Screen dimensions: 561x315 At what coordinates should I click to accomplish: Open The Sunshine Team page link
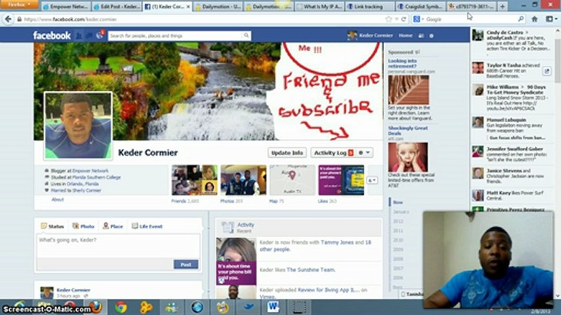[x=311, y=270]
